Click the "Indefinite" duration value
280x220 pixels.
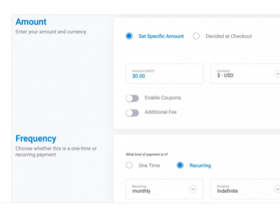(227, 191)
